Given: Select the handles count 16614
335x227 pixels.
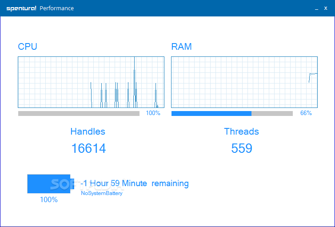Looking at the screenshot, I should [x=88, y=148].
